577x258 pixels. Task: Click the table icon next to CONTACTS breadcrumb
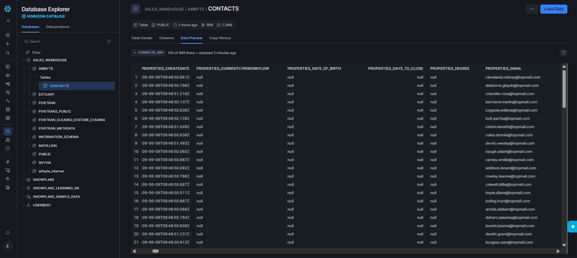click(x=135, y=9)
